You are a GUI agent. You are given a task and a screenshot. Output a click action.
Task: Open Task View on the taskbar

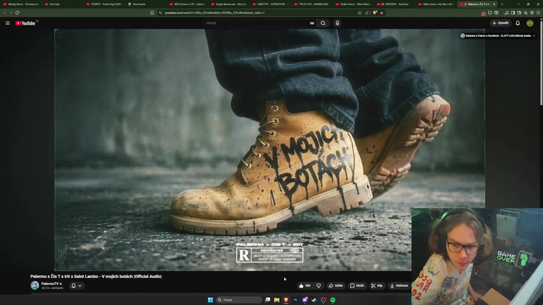click(268, 300)
